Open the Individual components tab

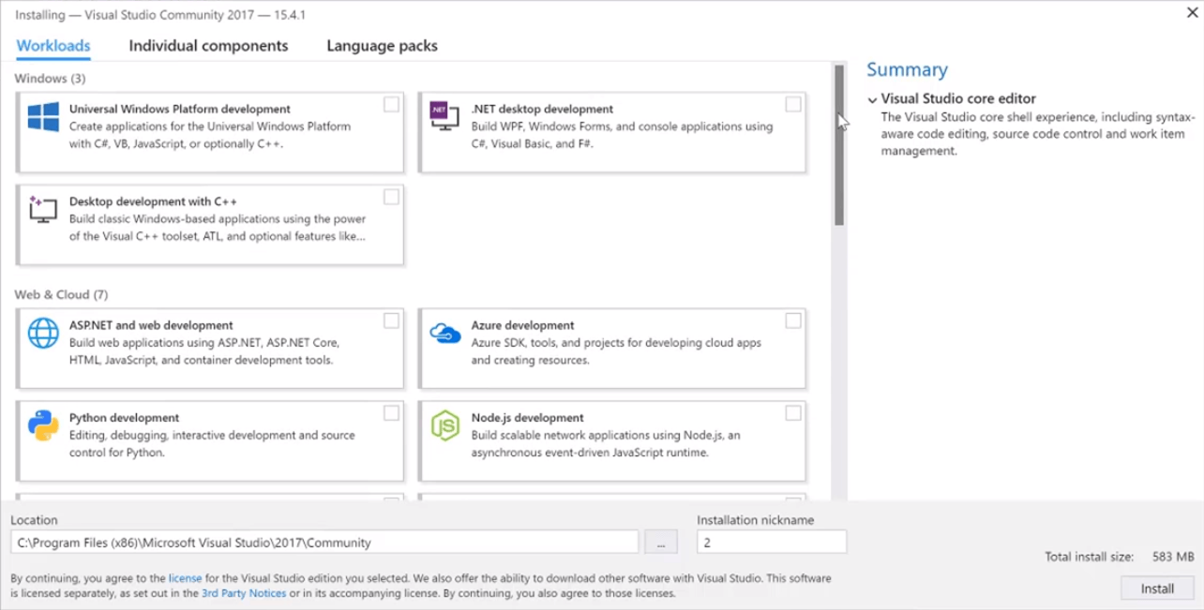[x=208, y=46]
